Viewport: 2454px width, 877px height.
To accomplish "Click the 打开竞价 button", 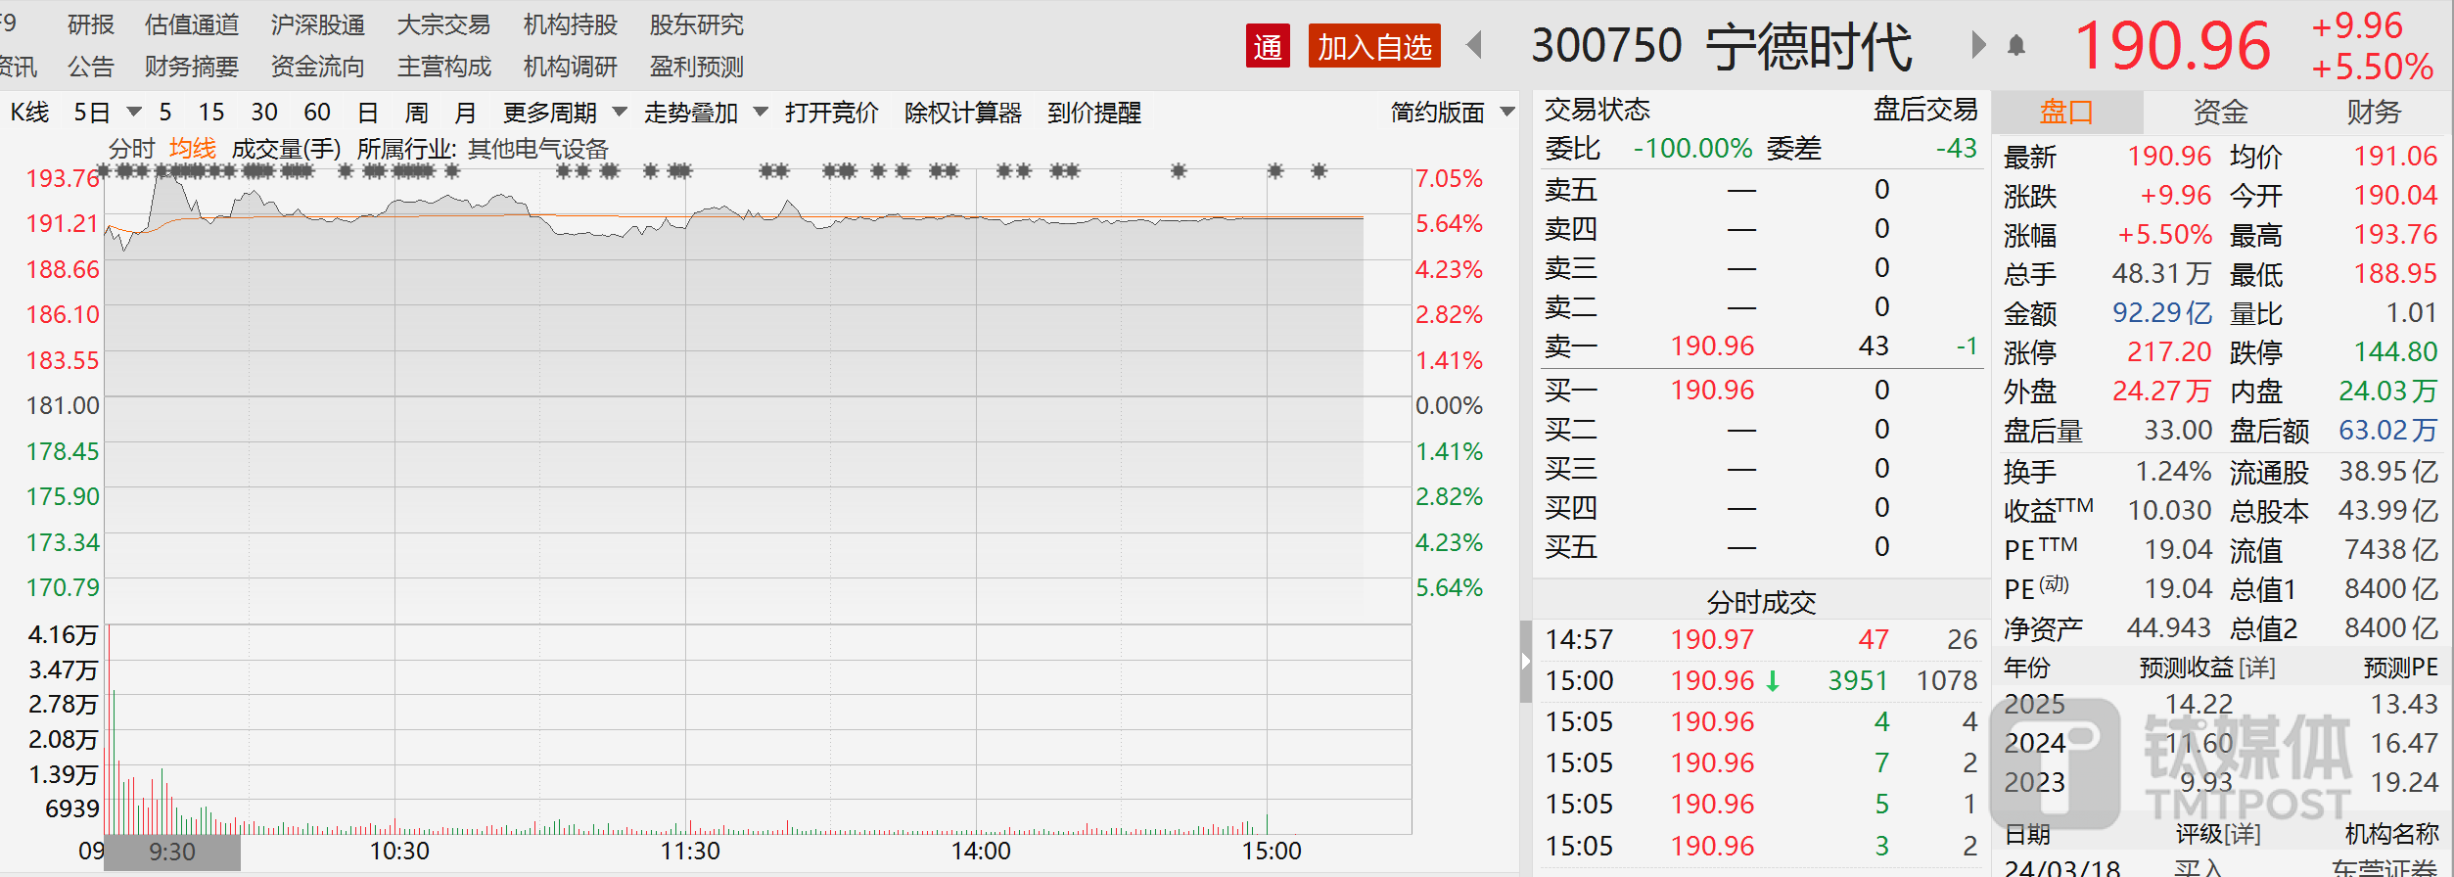I will (x=832, y=113).
